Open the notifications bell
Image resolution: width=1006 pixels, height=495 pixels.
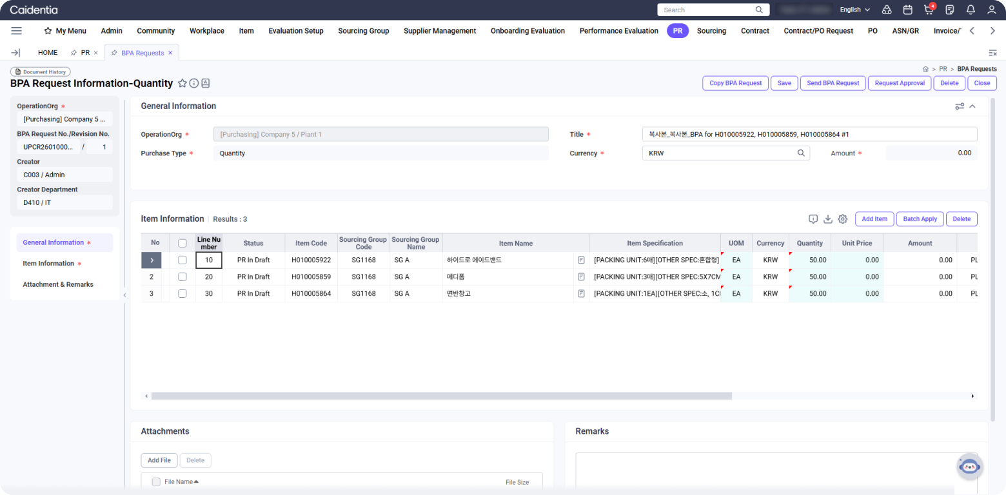(x=971, y=10)
